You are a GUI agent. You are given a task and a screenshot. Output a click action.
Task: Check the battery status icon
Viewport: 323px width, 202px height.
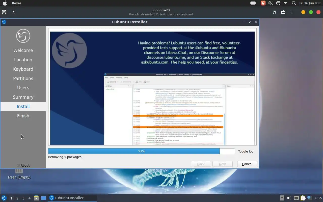[253, 3]
